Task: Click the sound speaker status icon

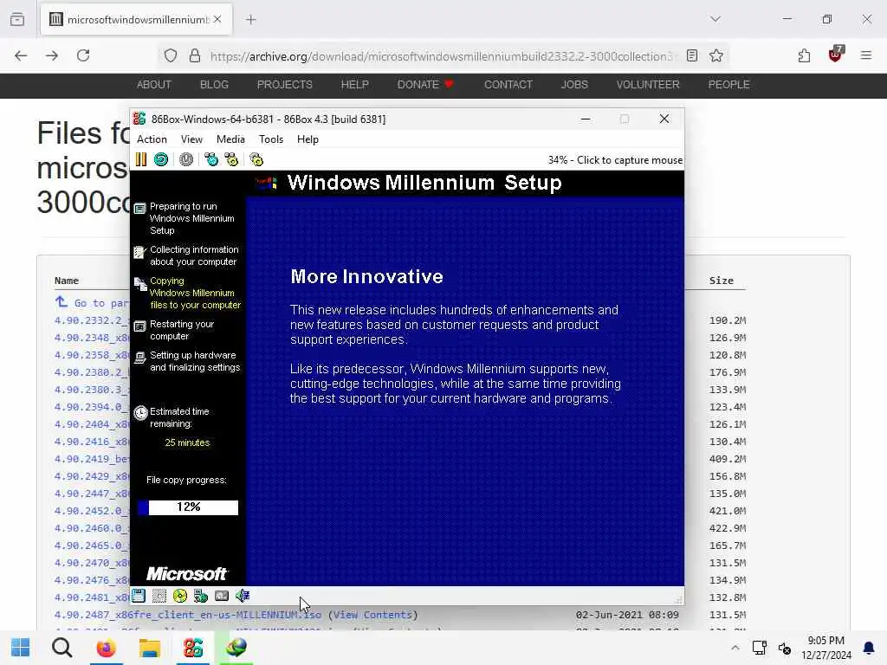Action: [x=243, y=596]
